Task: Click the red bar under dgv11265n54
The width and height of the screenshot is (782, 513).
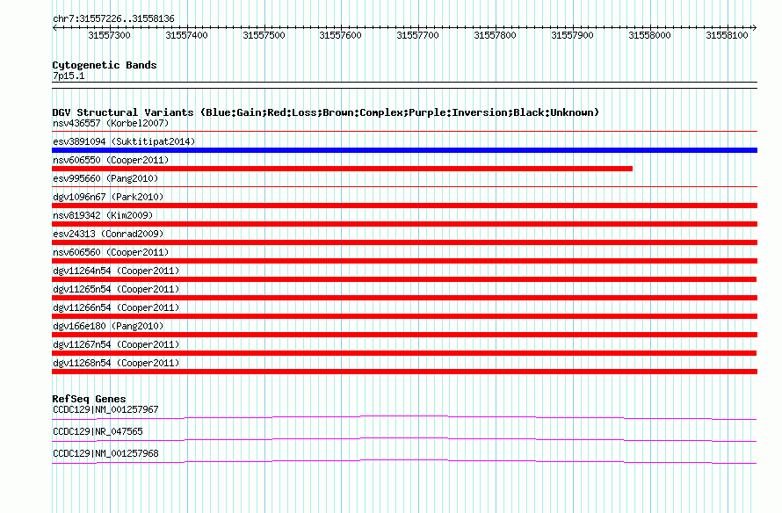Action: coord(404,298)
